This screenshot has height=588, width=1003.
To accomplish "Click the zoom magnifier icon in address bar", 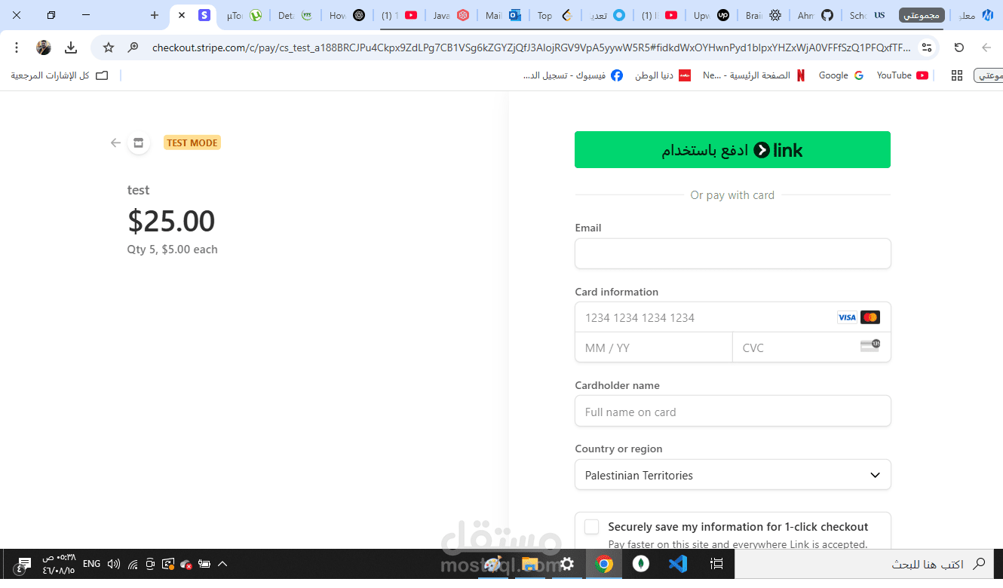I will 133,47.
